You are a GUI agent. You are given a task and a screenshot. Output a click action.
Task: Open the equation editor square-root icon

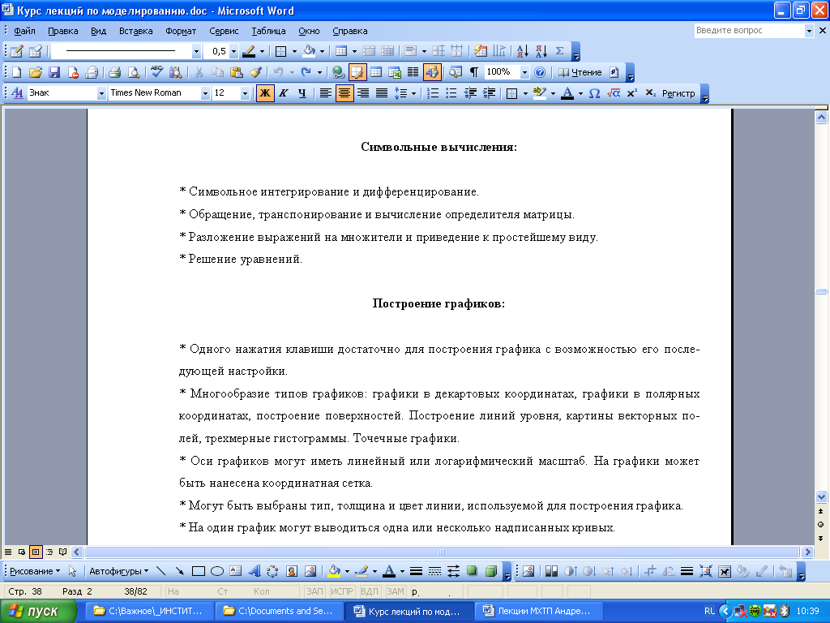click(614, 93)
